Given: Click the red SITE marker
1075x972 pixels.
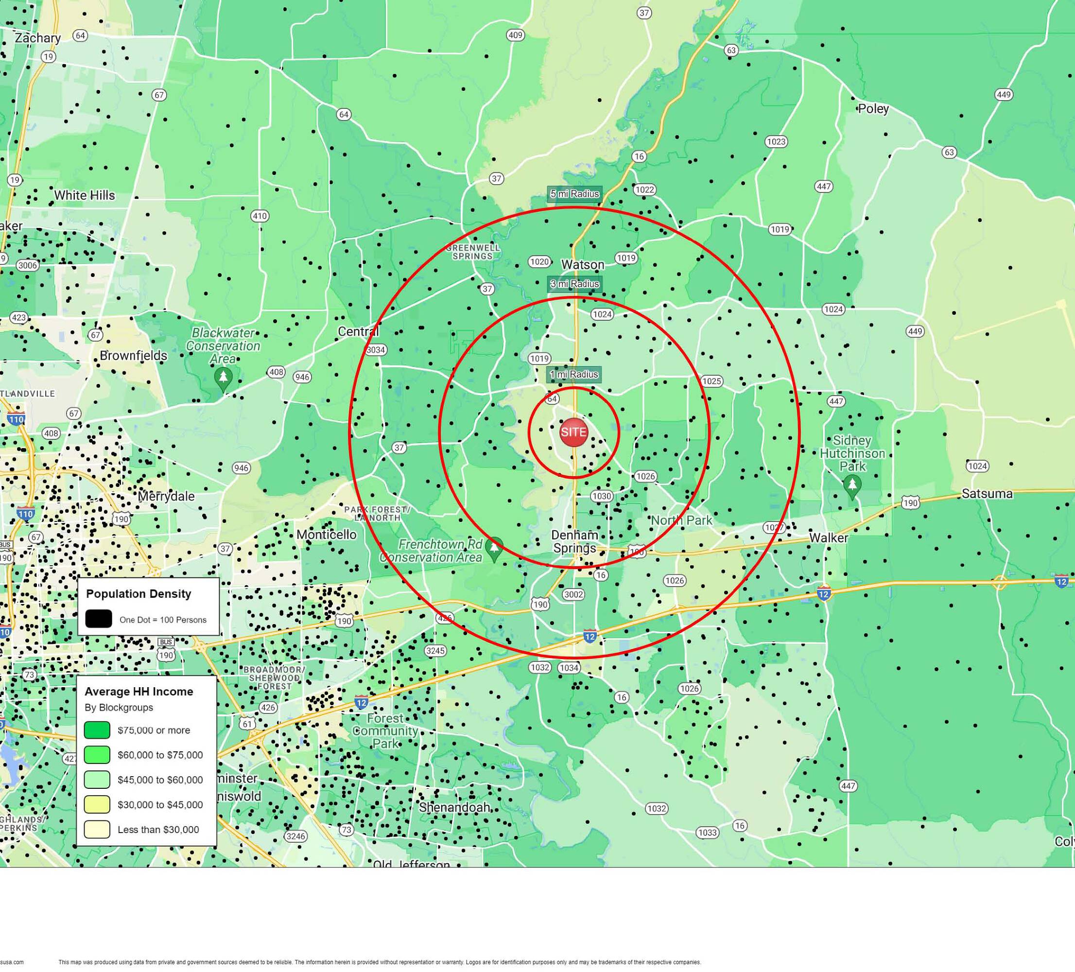Looking at the screenshot, I should pos(573,433).
